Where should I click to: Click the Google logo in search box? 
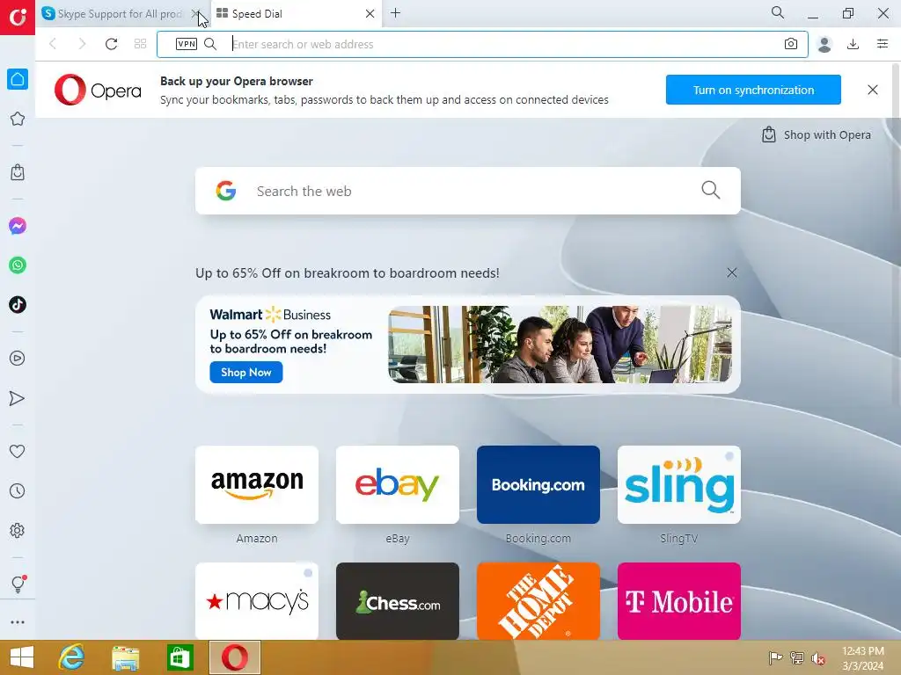[226, 191]
